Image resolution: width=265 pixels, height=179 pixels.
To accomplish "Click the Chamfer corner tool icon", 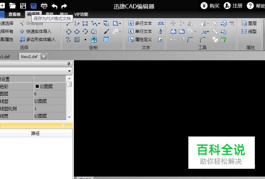I will coord(203,40).
